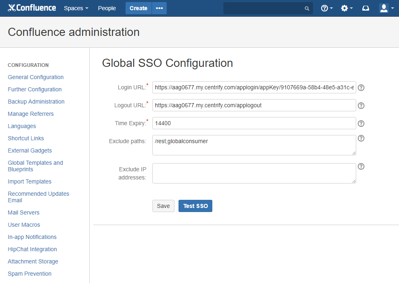Go to People in top navigation
The height and width of the screenshot is (283, 399).
pos(107,8)
